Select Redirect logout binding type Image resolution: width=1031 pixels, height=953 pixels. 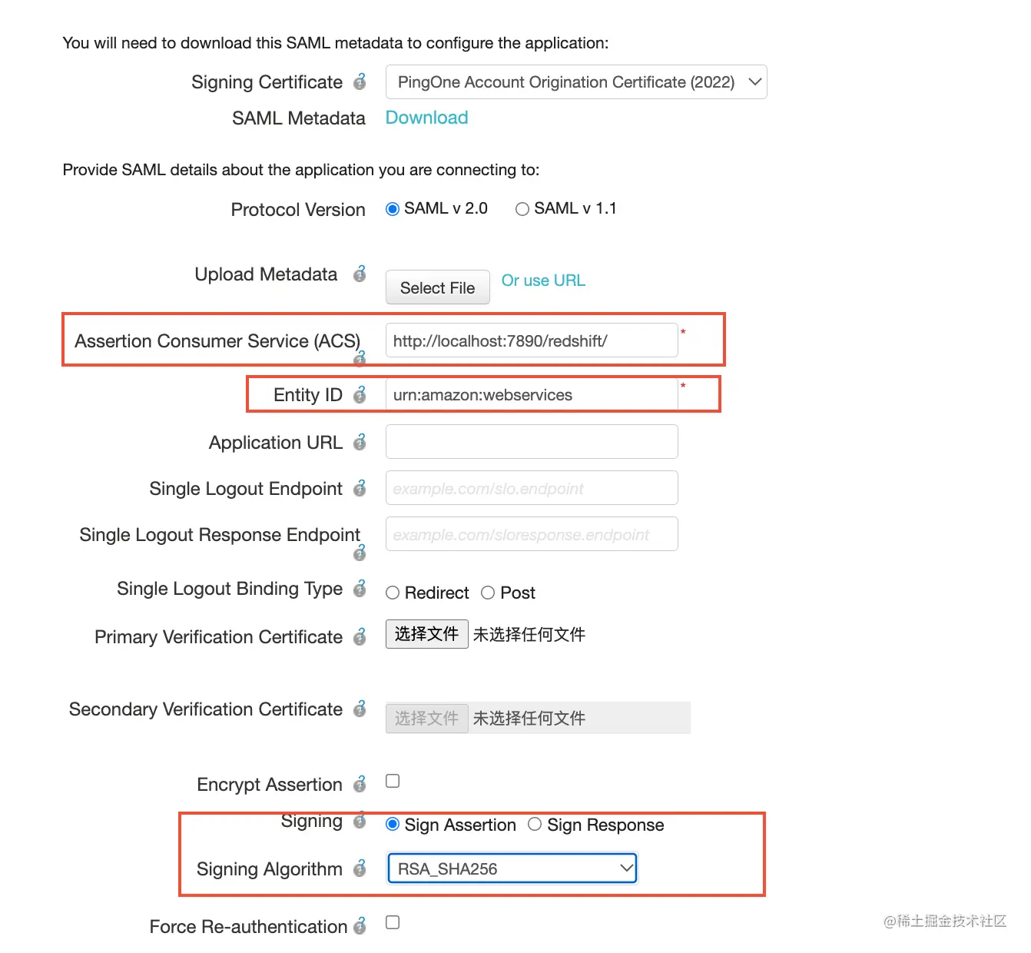[393, 593]
